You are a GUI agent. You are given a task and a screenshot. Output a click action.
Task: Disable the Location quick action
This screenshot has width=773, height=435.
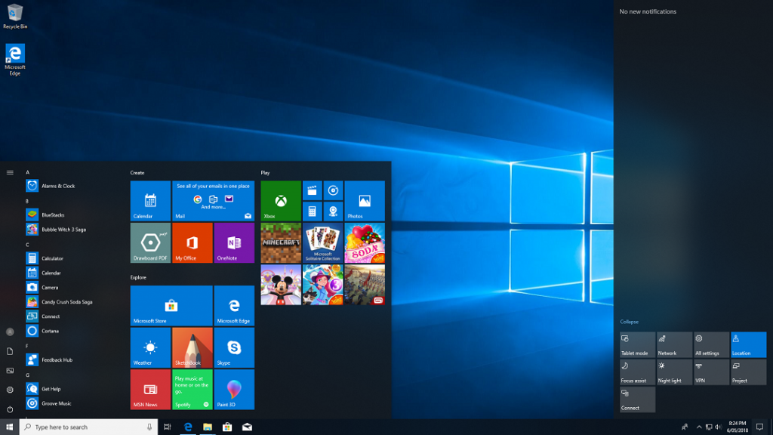[x=747, y=344]
